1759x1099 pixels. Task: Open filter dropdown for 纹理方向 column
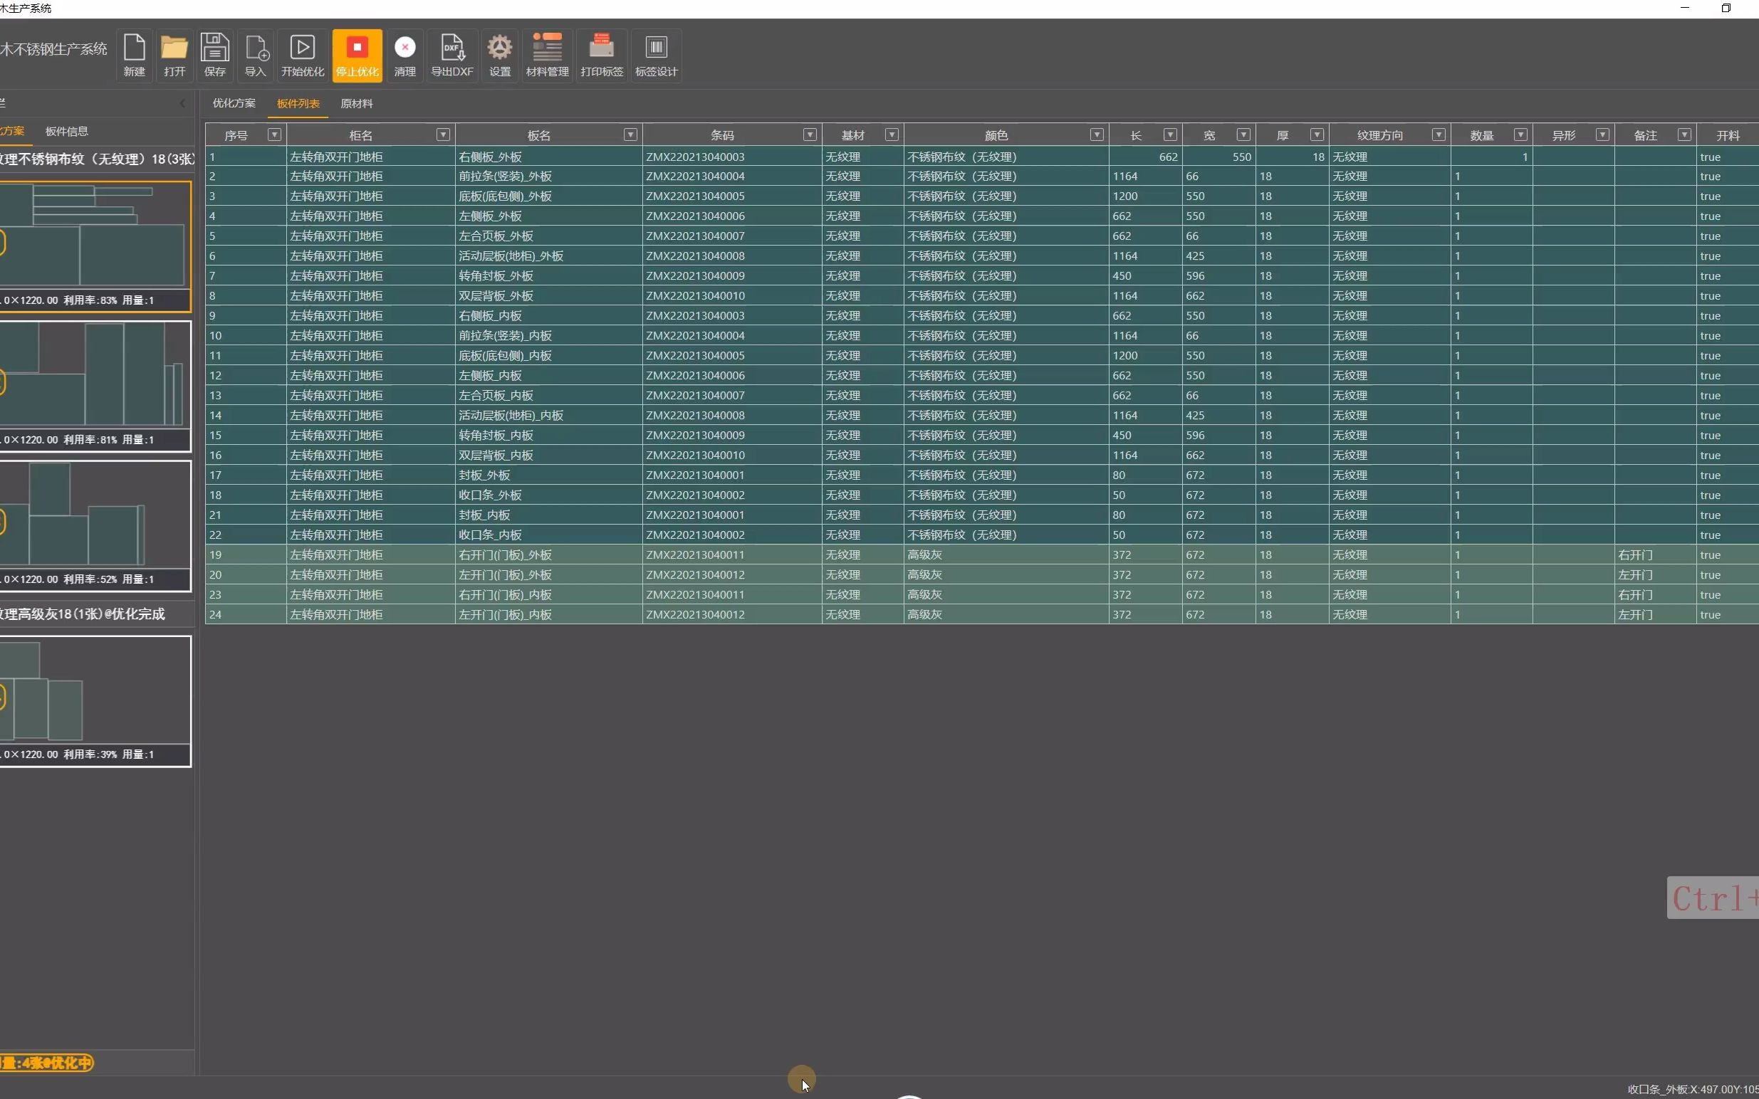click(1439, 135)
